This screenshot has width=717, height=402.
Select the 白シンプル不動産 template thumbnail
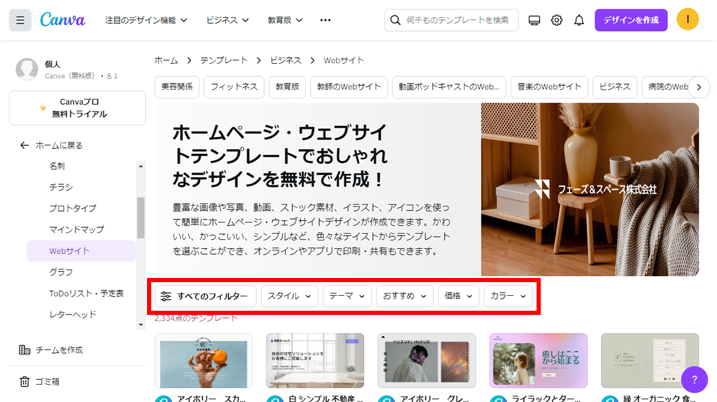[x=315, y=360]
